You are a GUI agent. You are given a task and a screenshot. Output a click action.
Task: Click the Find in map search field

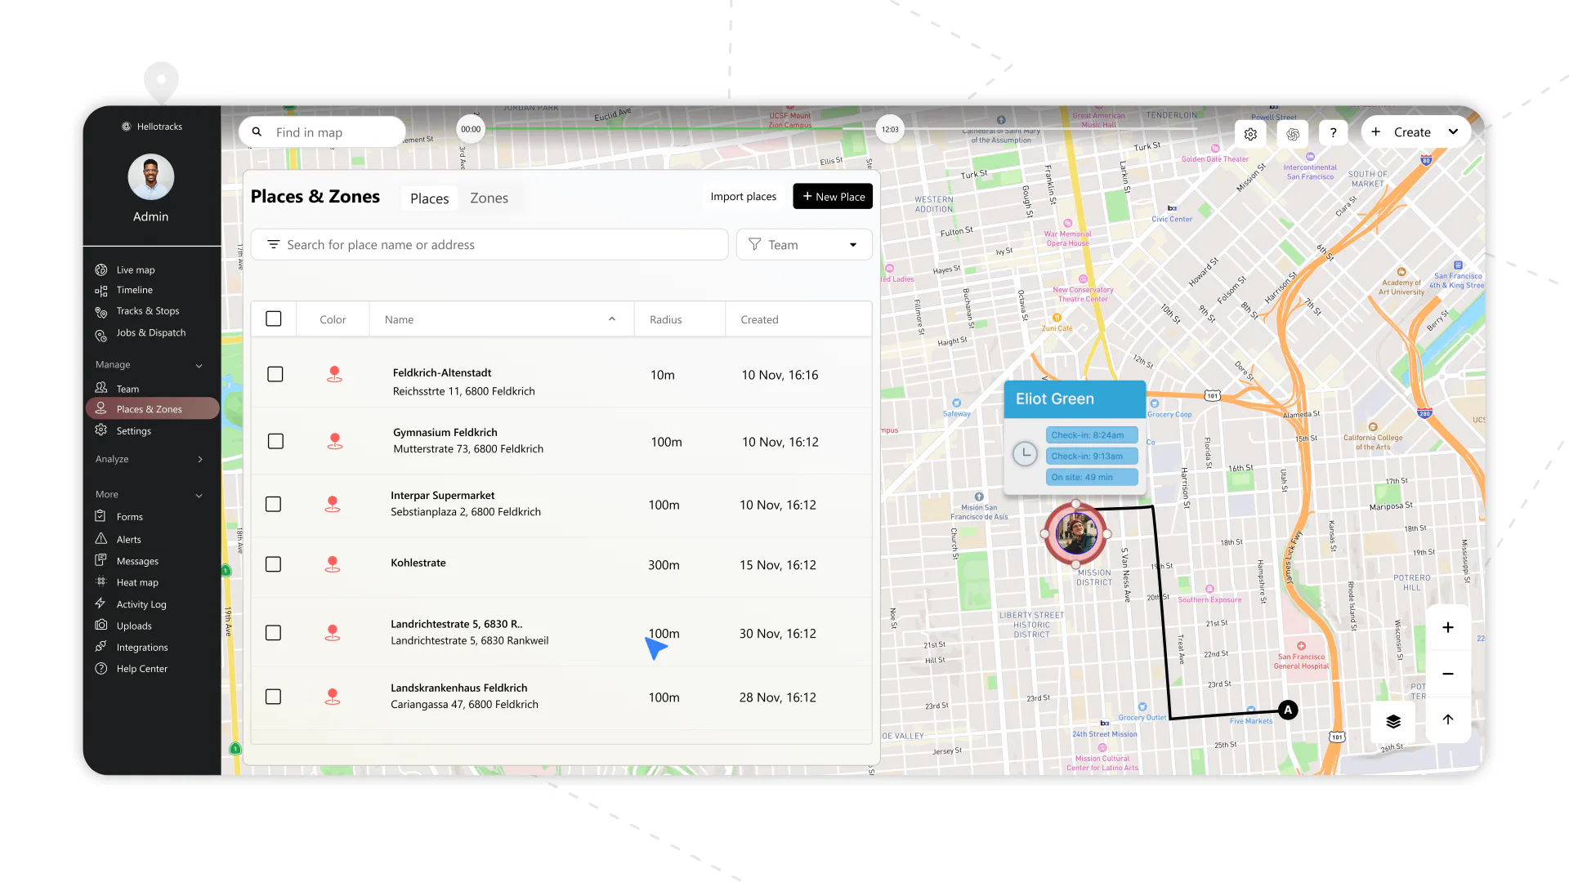point(322,132)
